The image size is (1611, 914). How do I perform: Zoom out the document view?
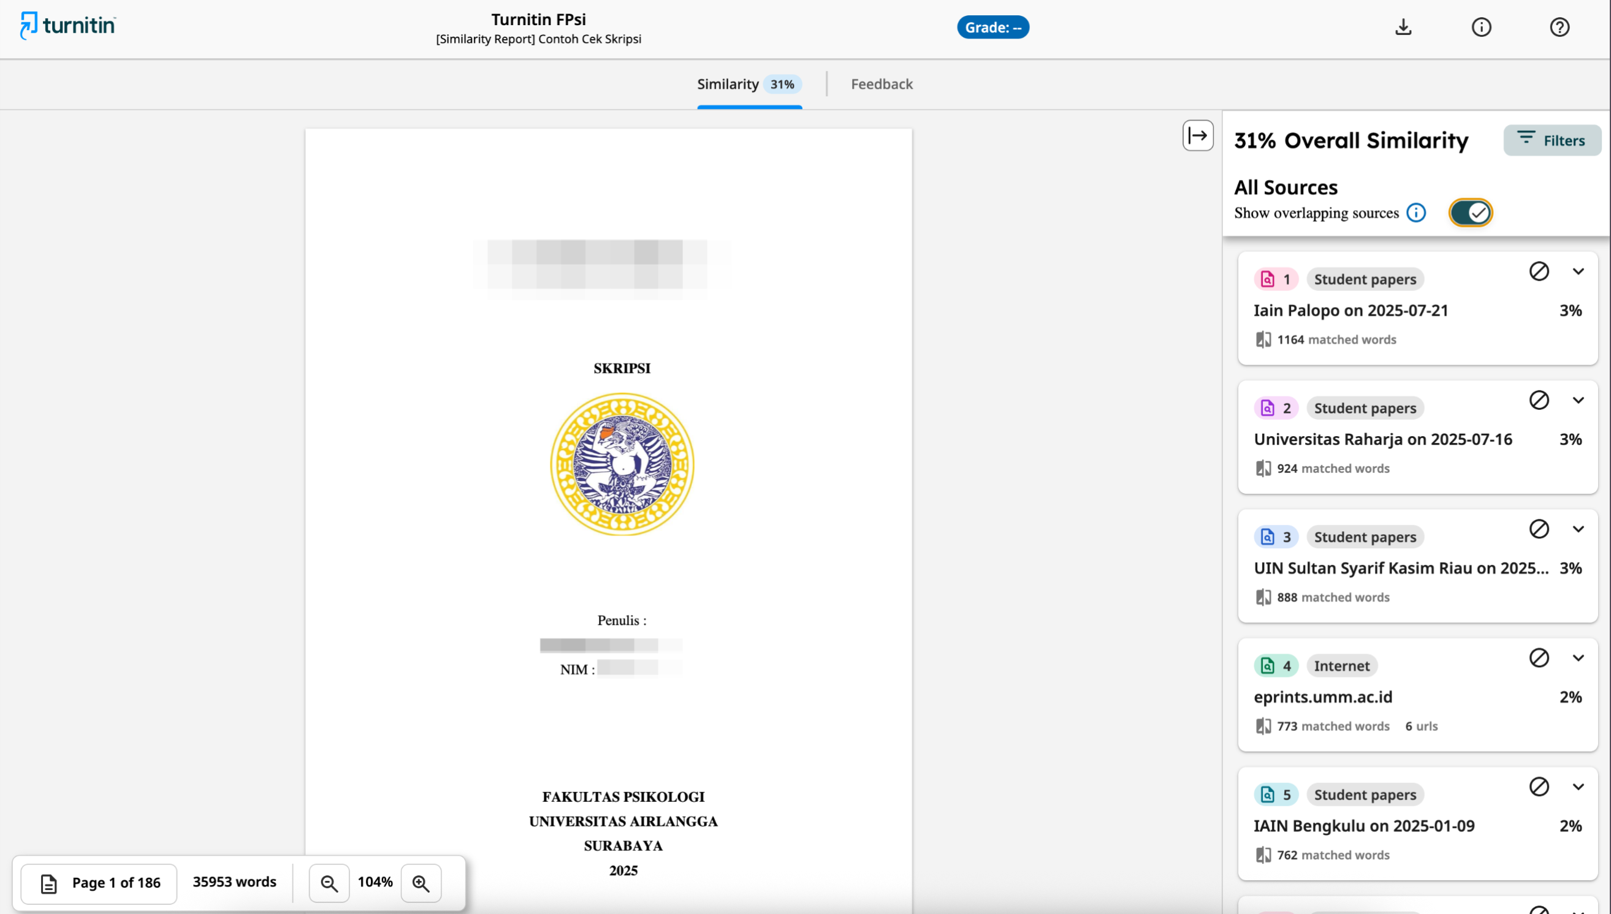329,883
